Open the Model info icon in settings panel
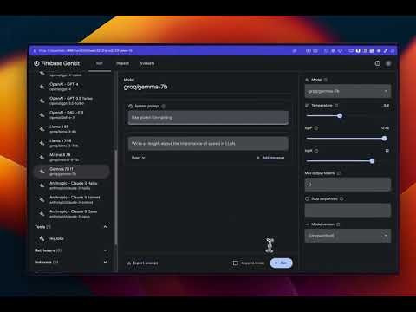 [326, 80]
